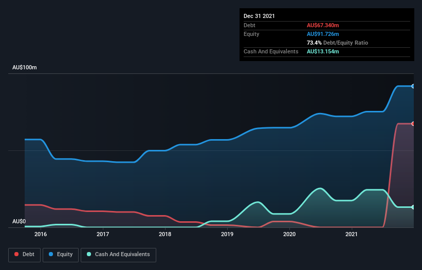Click the 2021 x-axis label
The image size is (422, 270).
(x=352, y=234)
